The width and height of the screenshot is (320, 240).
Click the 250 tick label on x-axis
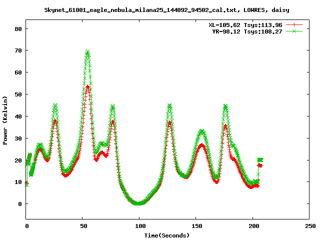[309, 226]
